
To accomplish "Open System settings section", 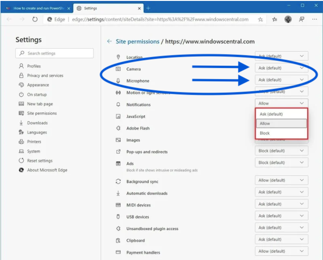I will pos(30,151).
